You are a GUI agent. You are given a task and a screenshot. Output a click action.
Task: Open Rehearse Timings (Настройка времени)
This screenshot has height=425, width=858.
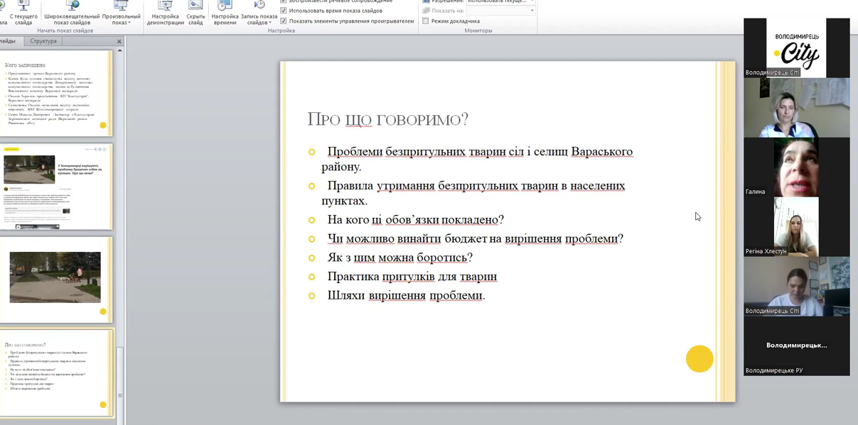click(225, 13)
